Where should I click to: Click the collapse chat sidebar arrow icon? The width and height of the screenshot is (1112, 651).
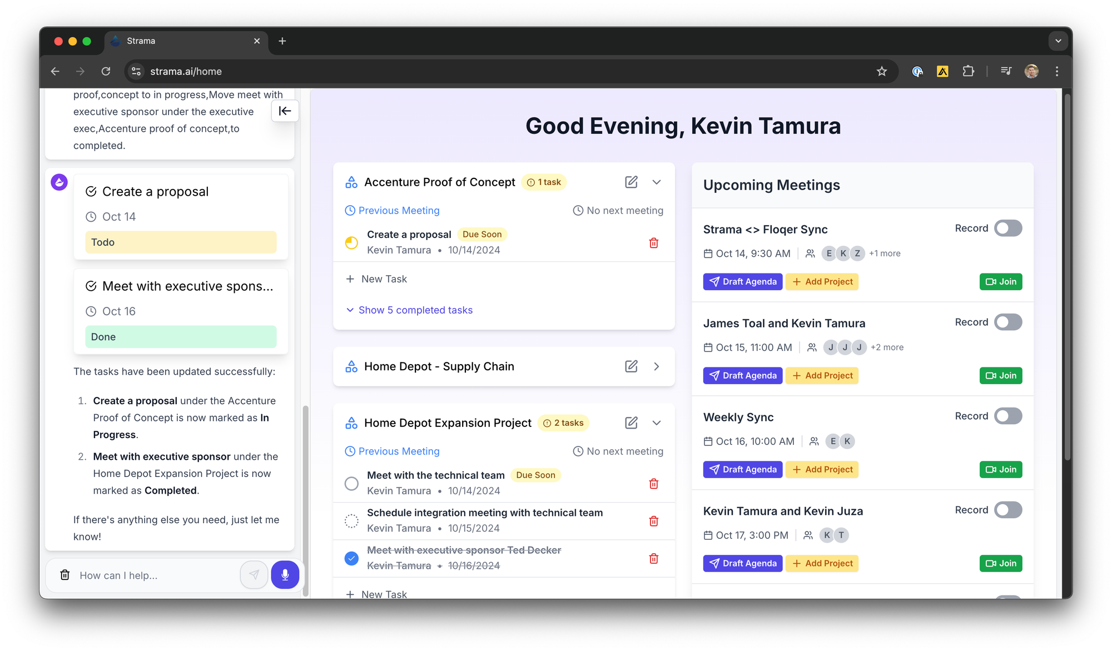click(x=285, y=111)
